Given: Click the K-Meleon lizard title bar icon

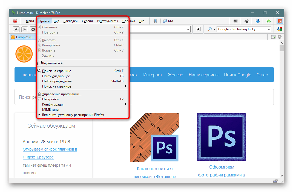Looking at the screenshot, I should tap(13, 13).
